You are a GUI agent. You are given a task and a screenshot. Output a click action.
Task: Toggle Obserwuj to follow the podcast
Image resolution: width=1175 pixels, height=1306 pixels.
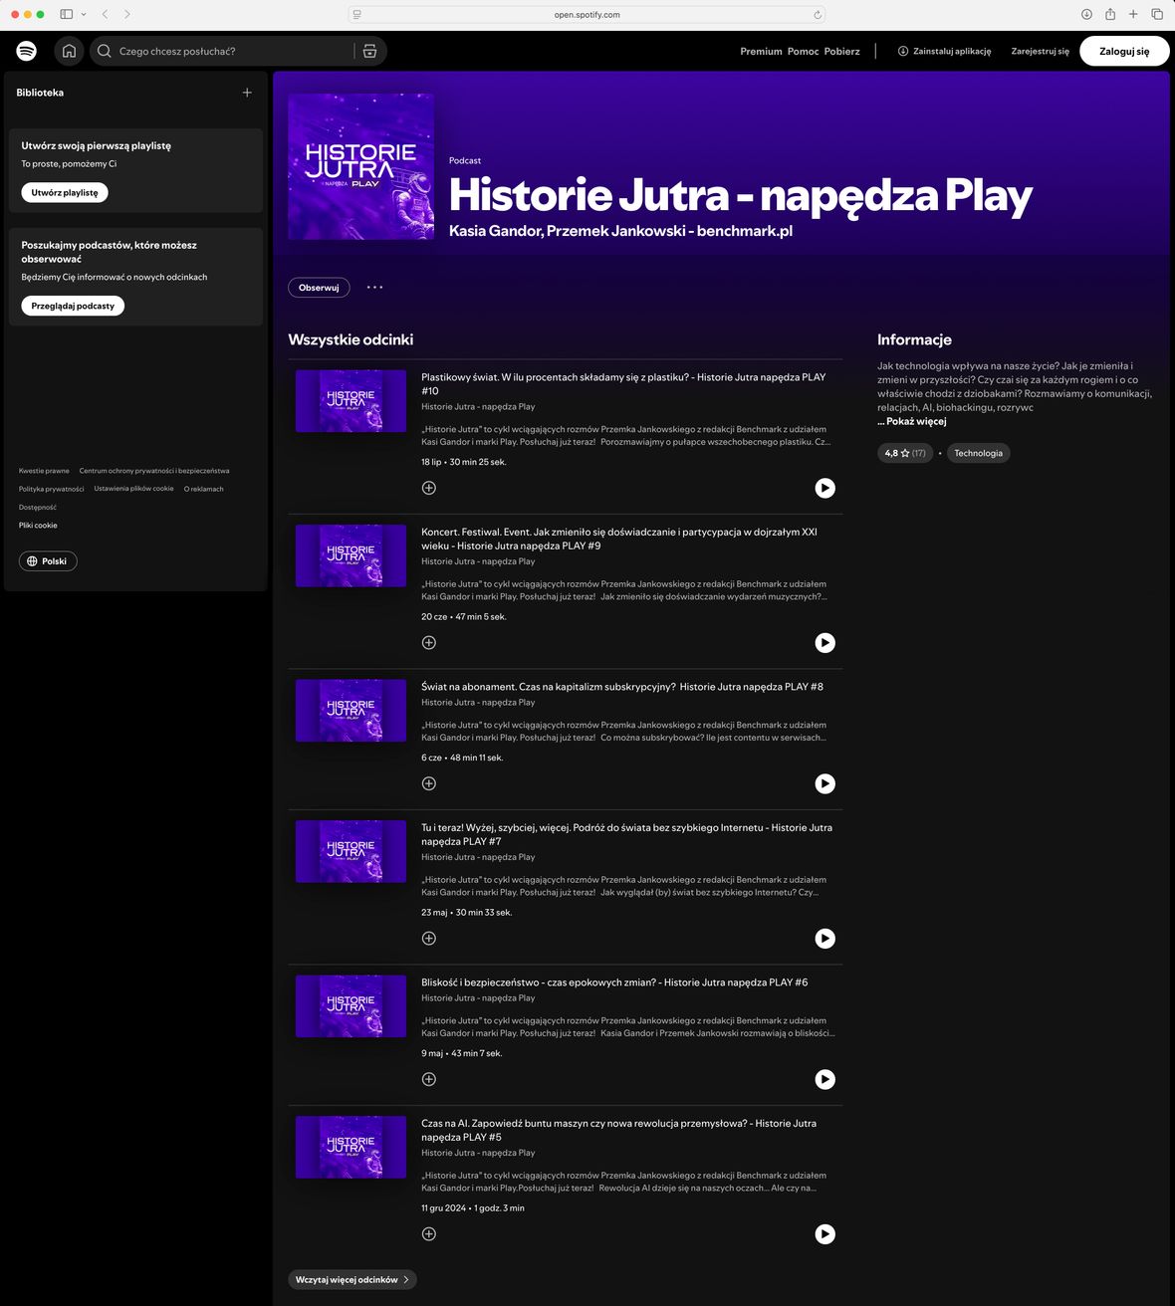tap(319, 288)
